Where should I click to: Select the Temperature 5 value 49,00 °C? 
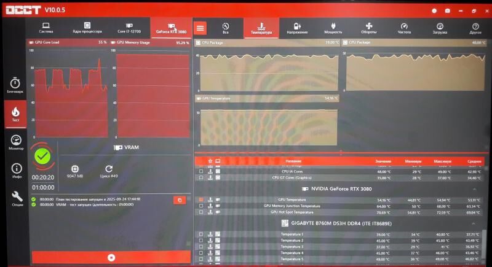383,259
